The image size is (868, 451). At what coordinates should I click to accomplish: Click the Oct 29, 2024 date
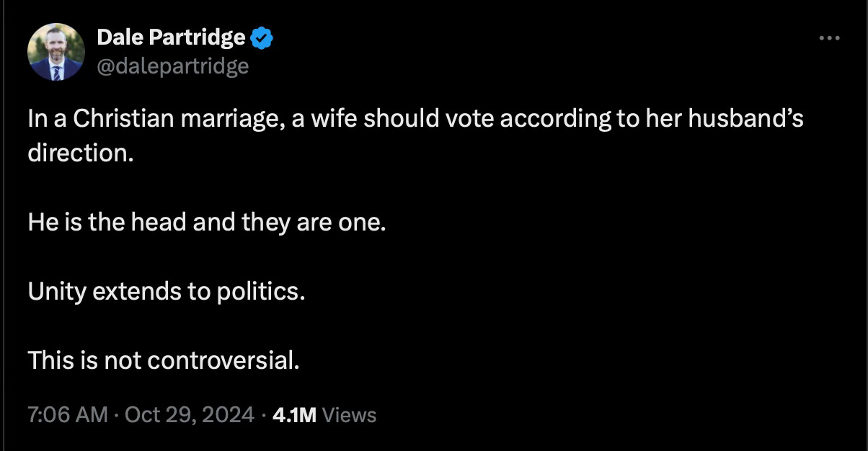(190, 415)
